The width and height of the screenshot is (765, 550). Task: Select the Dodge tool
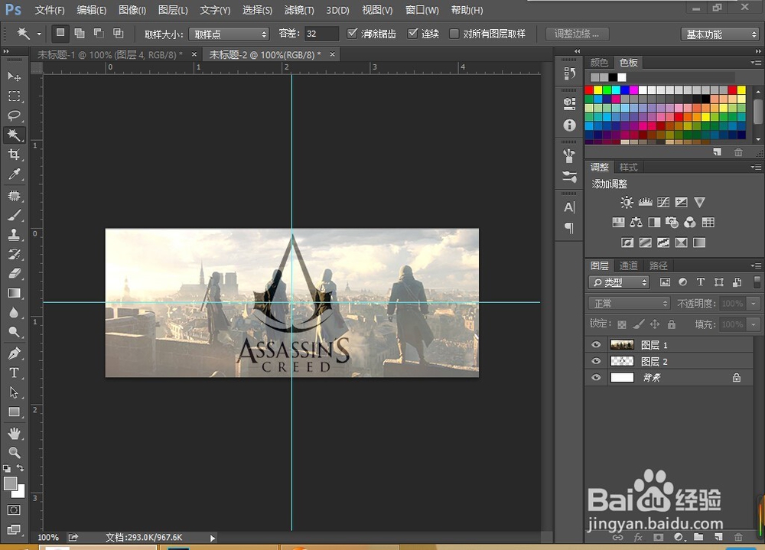[x=14, y=332]
